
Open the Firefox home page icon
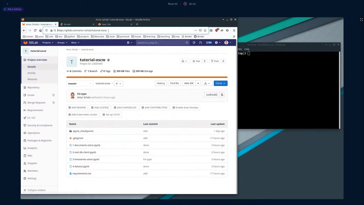40,30
